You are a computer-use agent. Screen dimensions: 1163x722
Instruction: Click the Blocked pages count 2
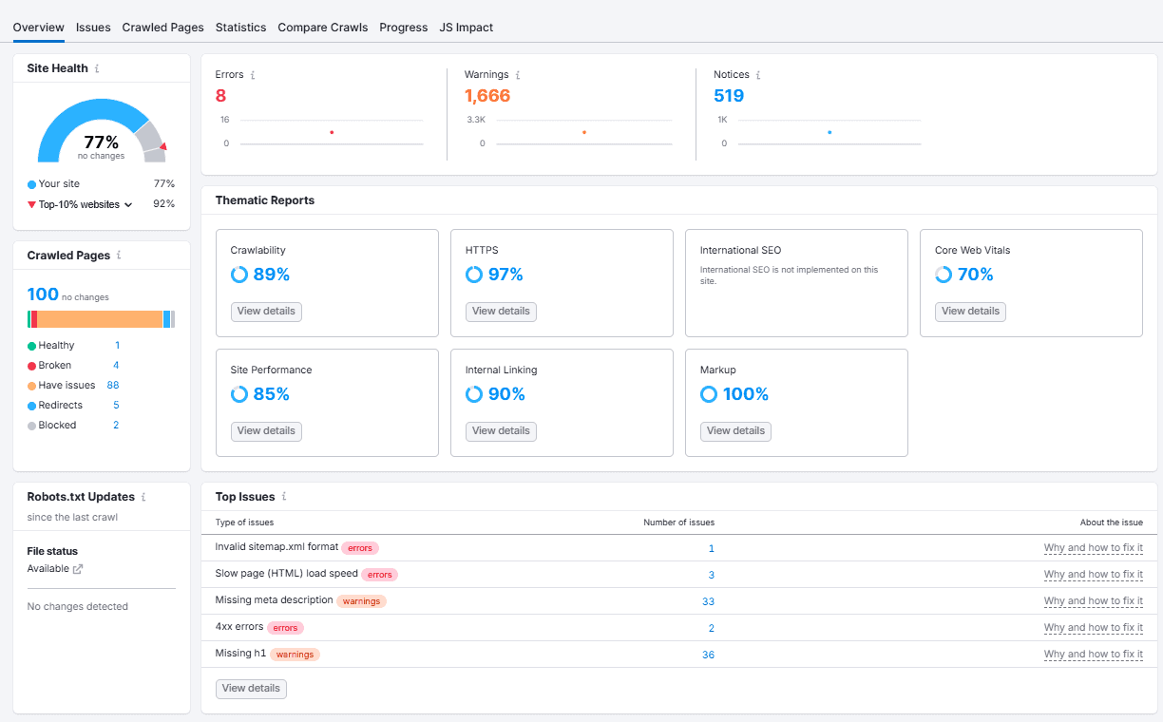[116, 426]
